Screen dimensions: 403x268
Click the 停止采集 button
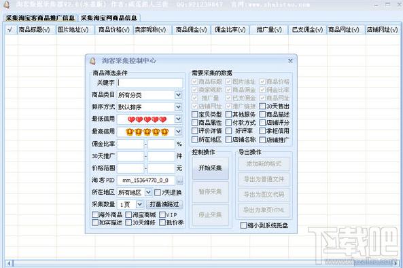210,214
